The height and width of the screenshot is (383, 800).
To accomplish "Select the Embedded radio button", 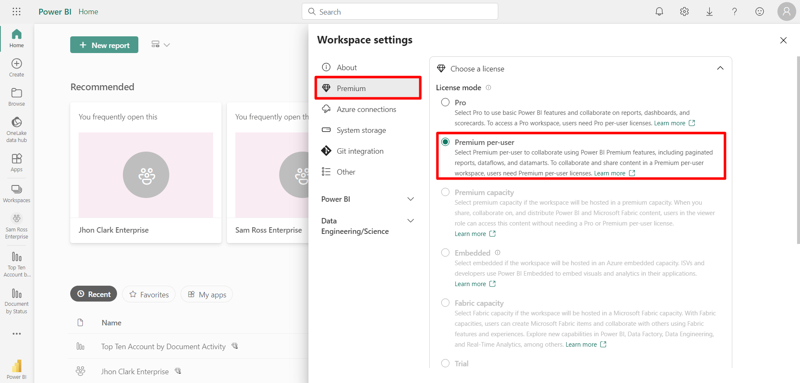I will pos(446,253).
